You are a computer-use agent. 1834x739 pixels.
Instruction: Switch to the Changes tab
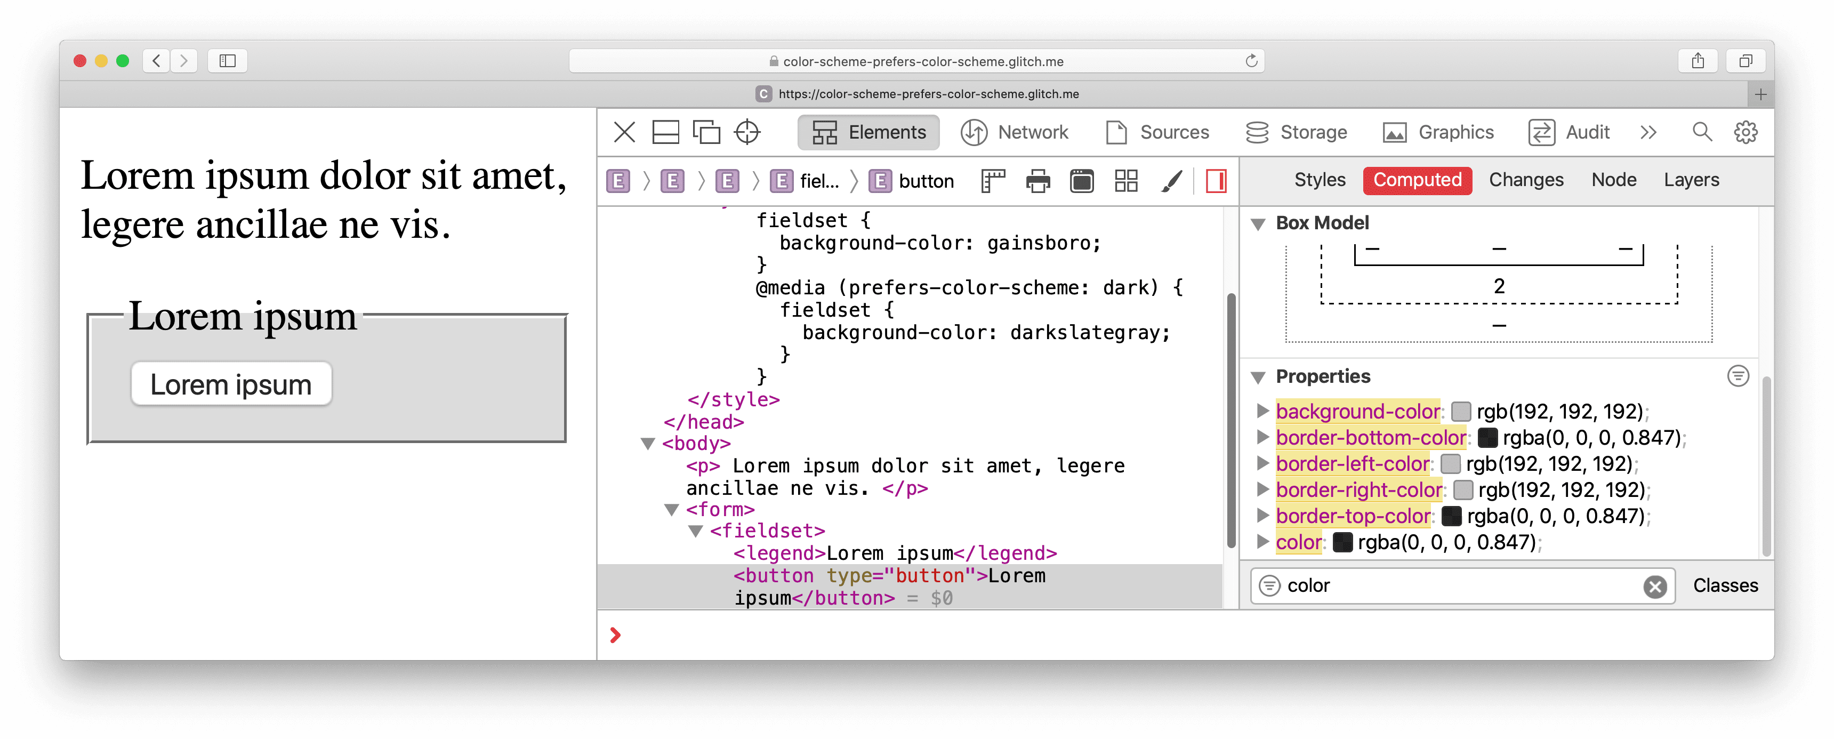[x=1525, y=179]
